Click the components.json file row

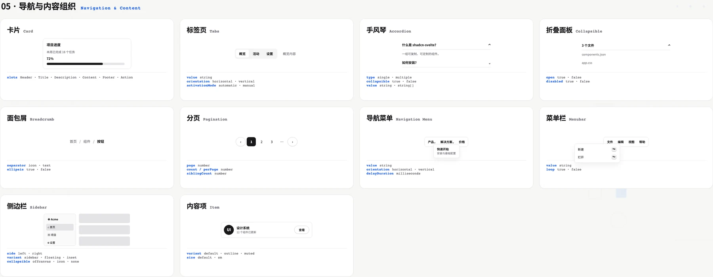coord(593,55)
